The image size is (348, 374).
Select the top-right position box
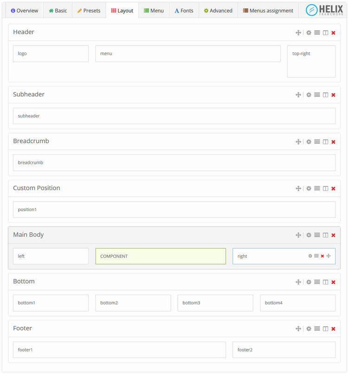point(311,61)
